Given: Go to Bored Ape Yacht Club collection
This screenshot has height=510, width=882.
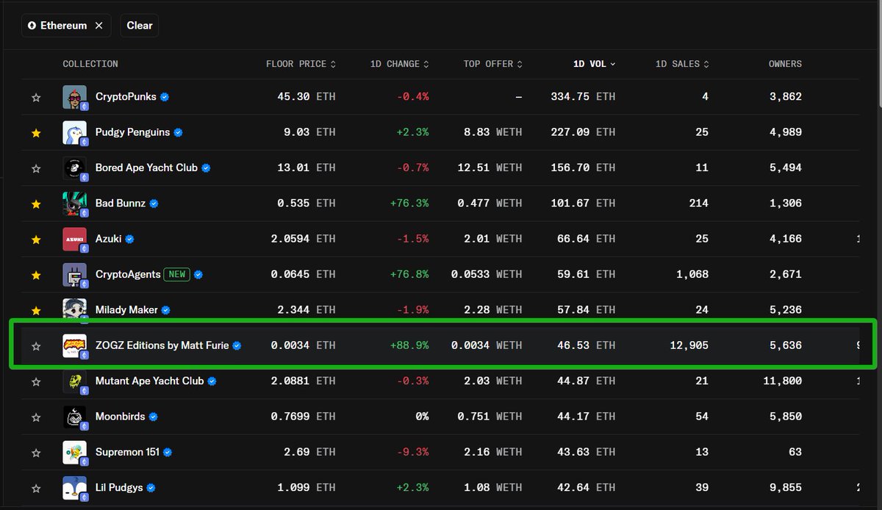Looking at the screenshot, I should pyautogui.click(x=146, y=168).
